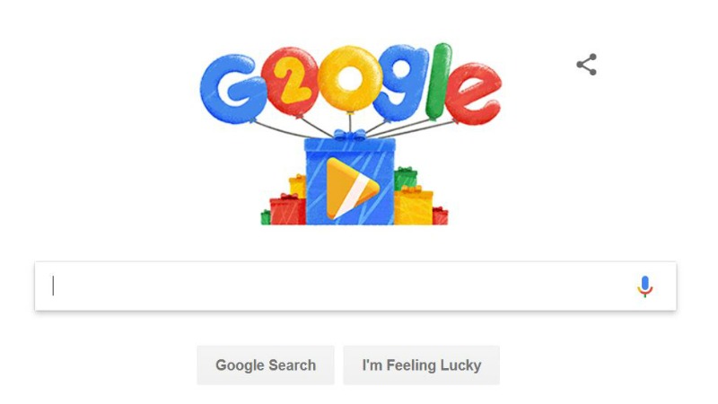Click the red letter e balloon
This screenshot has width=718, height=404.
pyautogui.click(x=474, y=94)
